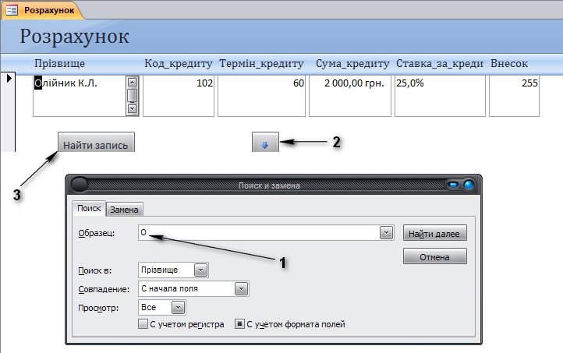The height and width of the screenshot is (353, 563).
Task: Click the Отмена button
Action: (x=434, y=256)
